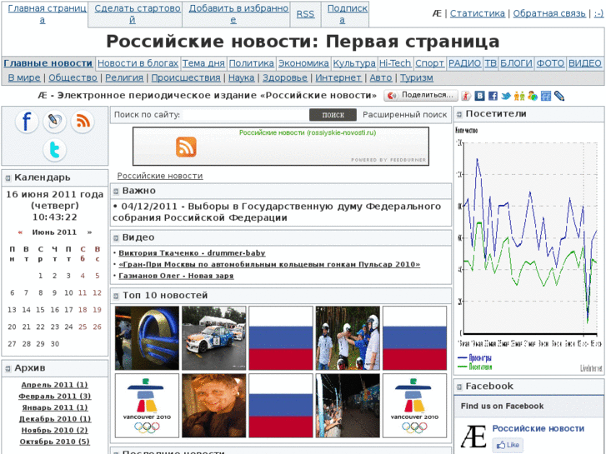606x454 pixels.
Task: Open the LiveJournal pencil circle icon
Action: 54,122
